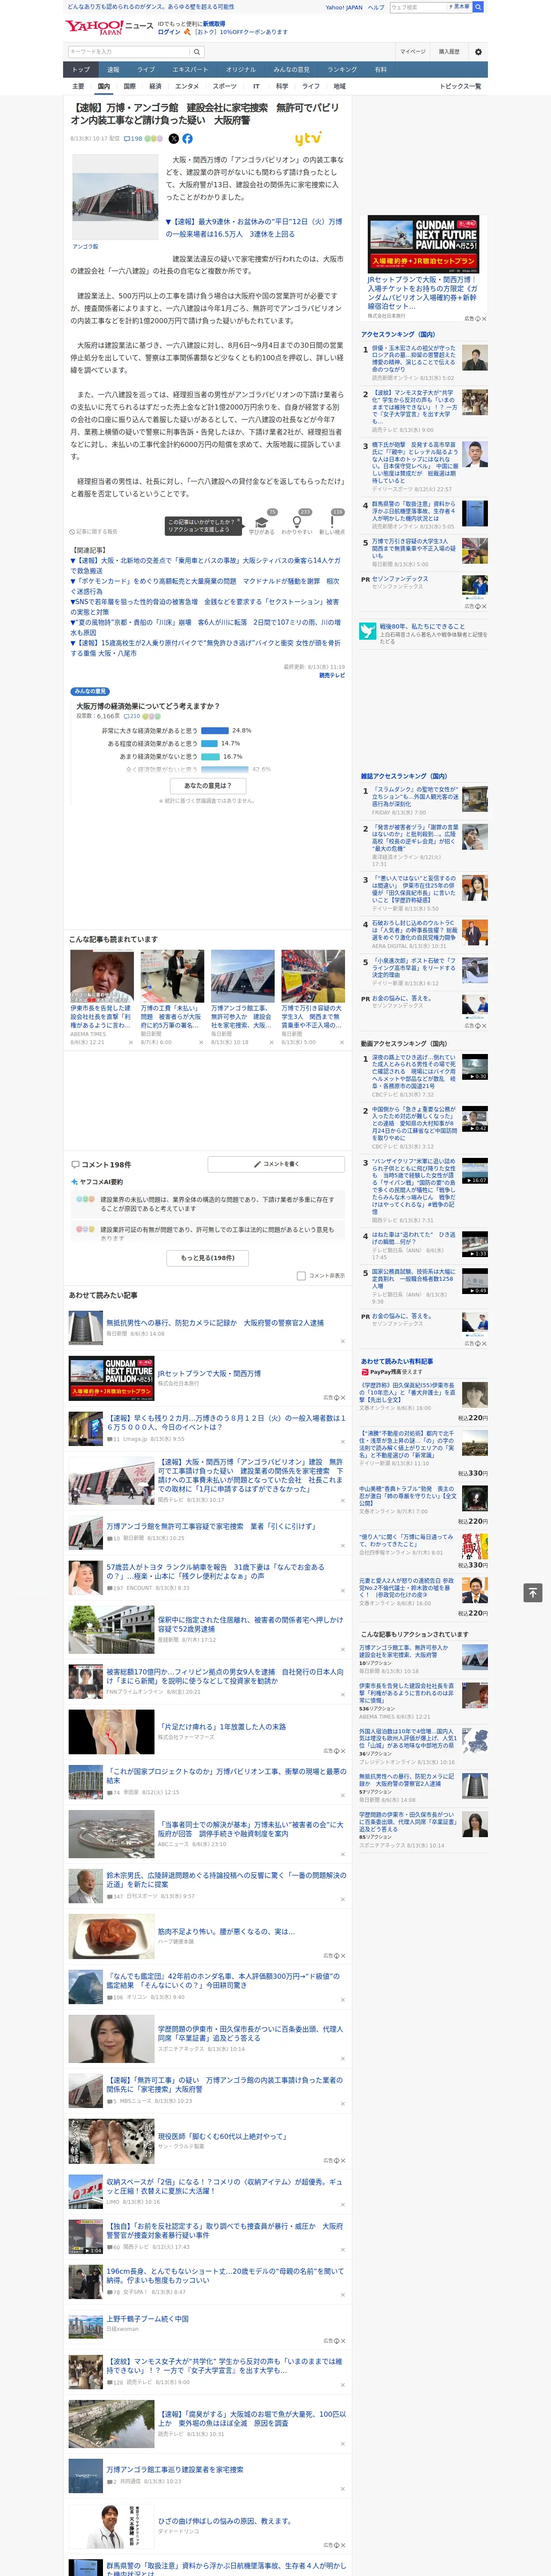Click ヘルプ link at top
Screen dimensions: 551x2576
(376, 7)
